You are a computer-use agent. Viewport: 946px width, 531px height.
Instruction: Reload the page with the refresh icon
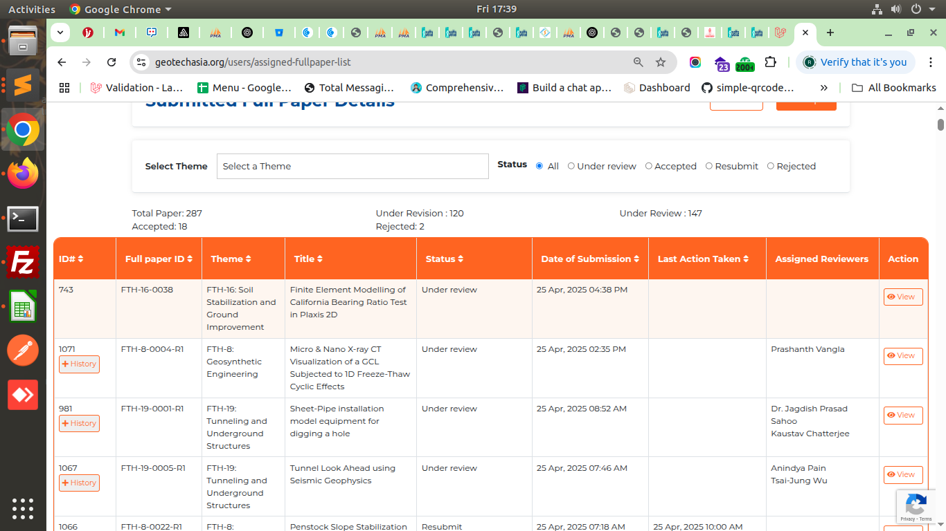111,62
